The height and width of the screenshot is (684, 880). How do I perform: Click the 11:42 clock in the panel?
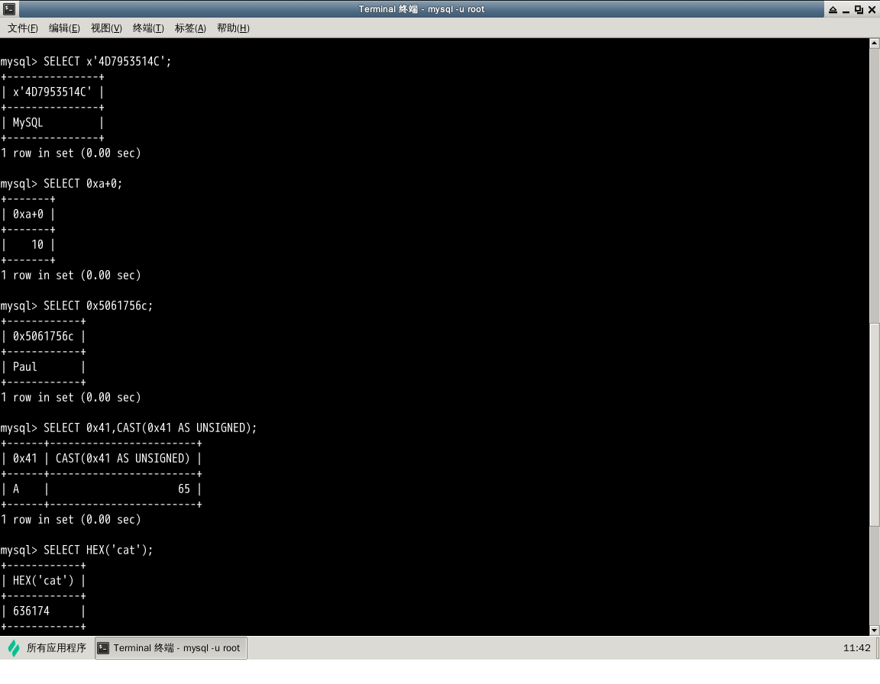click(x=856, y=648)
